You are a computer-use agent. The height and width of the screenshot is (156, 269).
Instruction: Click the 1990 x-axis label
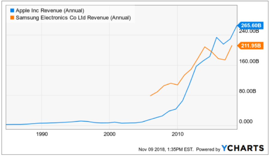(42, 134)
